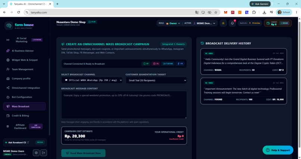Click the person icon beside Team Management
Image resolution: width=301 pixels, height=159 pixels.
click(8, 69)
